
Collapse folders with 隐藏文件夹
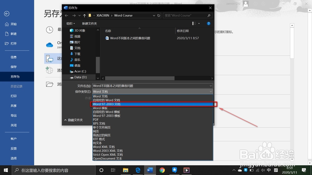click(73, 120)
